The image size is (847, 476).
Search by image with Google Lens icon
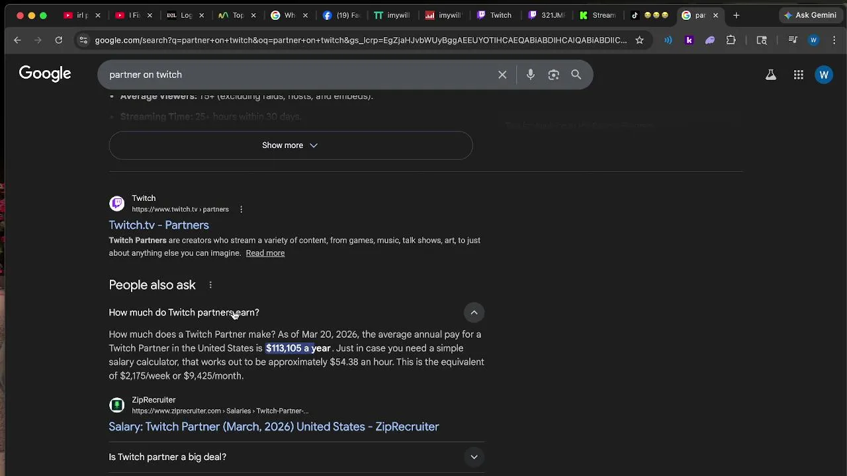(554, 75)
